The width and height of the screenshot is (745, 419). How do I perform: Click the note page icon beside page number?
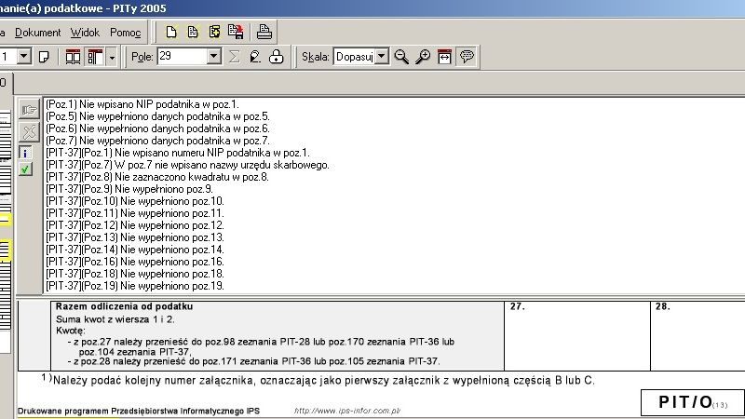click(44, 57)
